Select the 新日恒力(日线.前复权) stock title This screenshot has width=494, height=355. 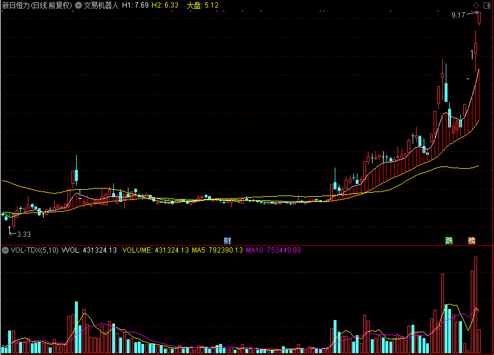pyautogui.click(x=37, y=5)
